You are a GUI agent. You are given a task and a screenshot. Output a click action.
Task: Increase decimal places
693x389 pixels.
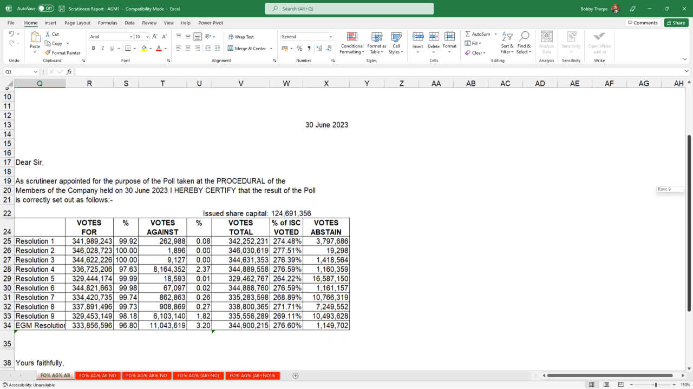(319, 48)
